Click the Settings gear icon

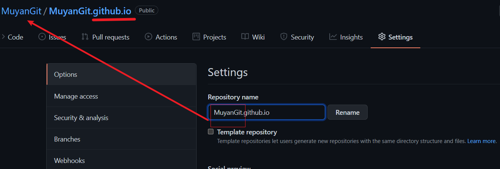pos(382,37)
